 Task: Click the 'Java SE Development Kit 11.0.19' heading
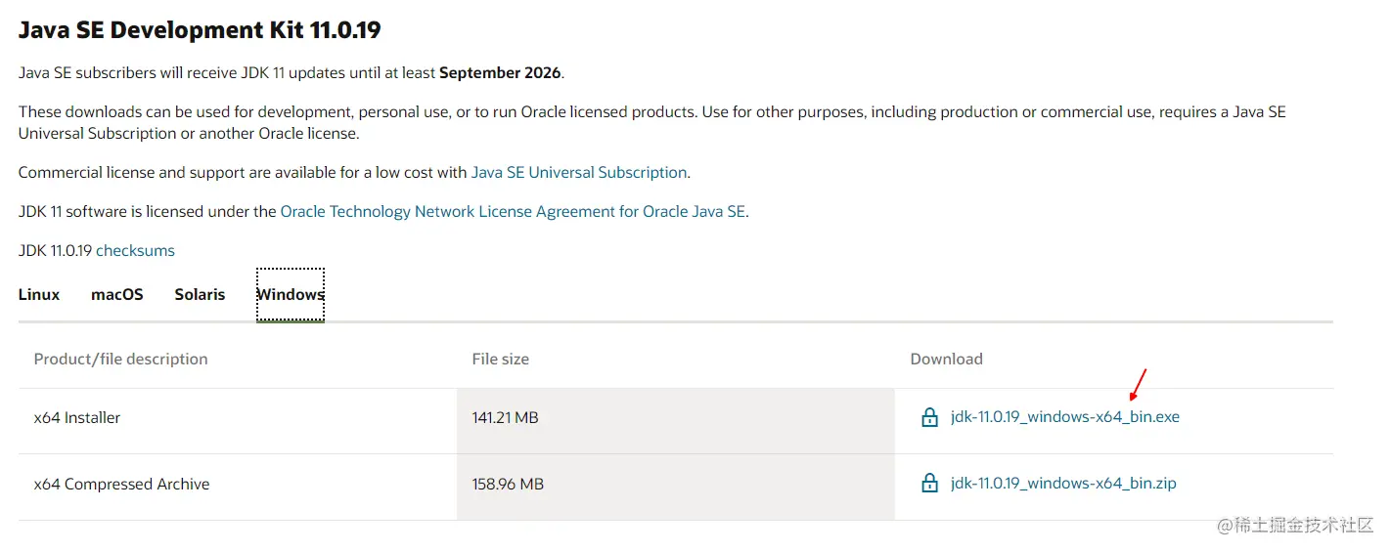click(x=200, y=30)
